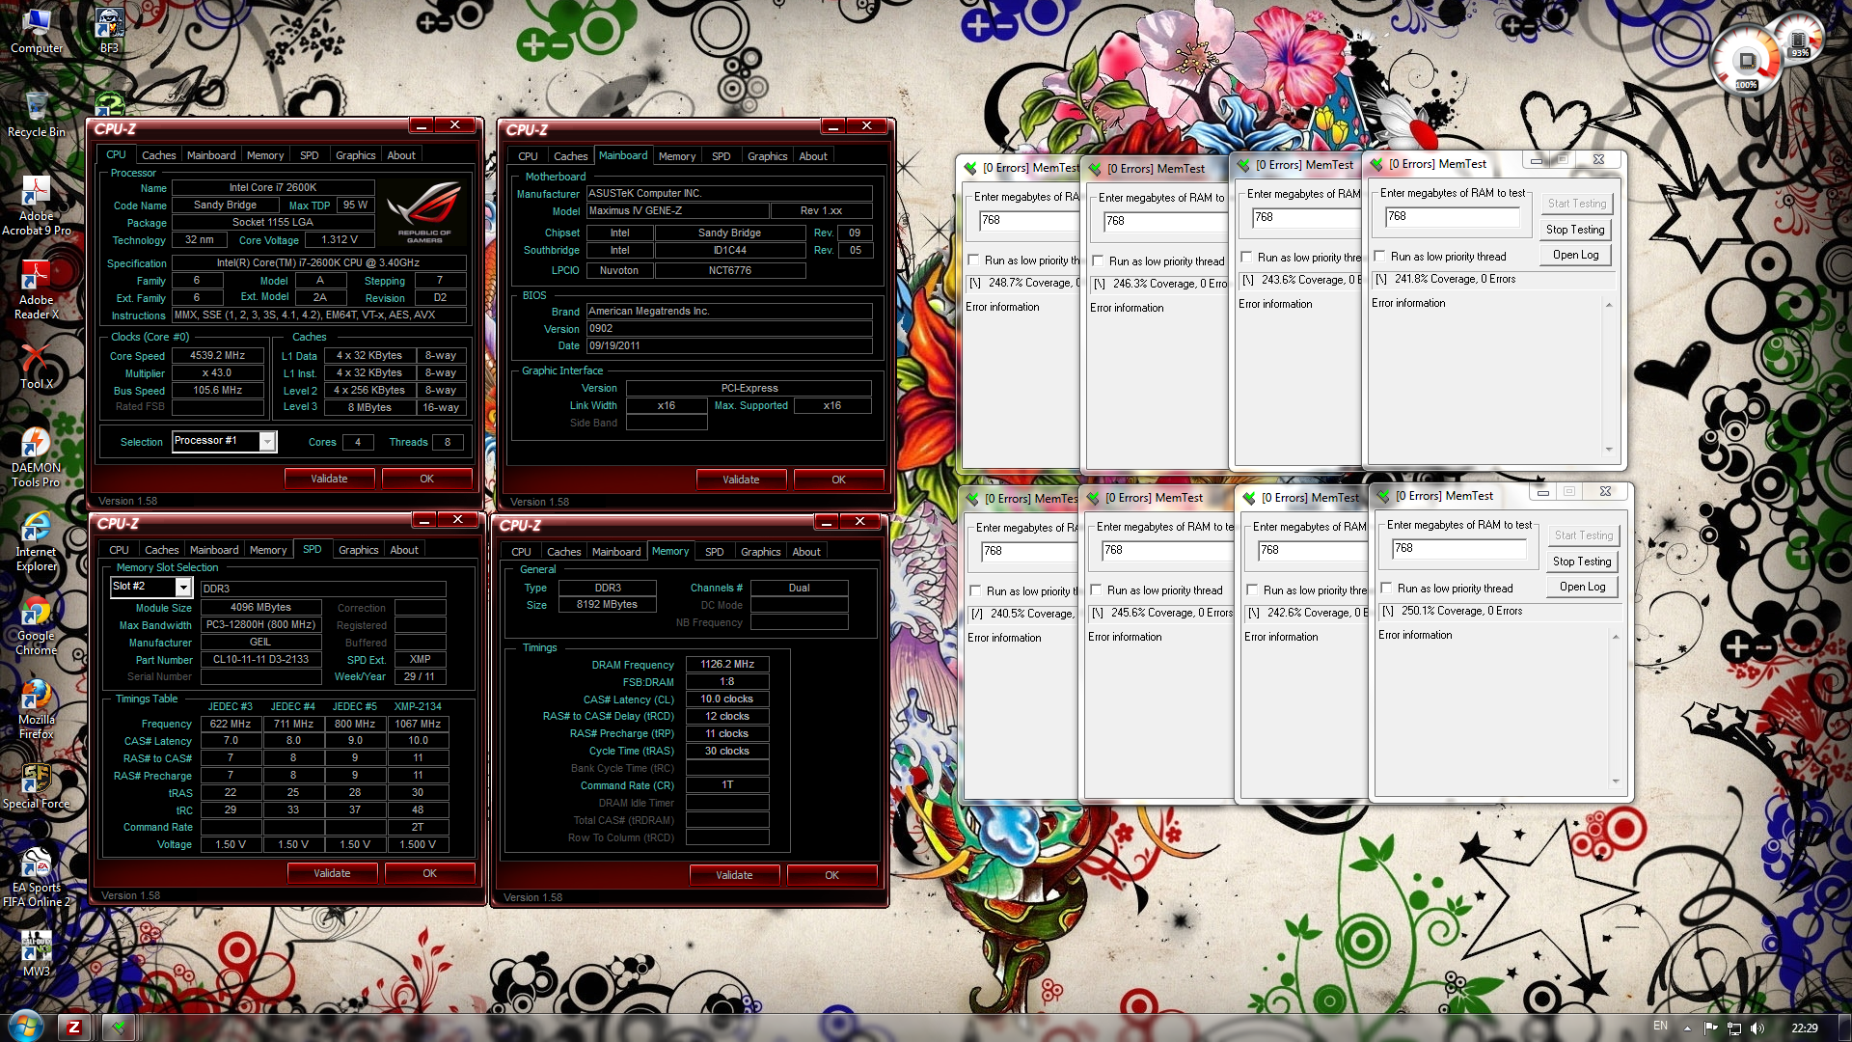Click volume speaker icon in system tray
Screen dimensions: 1852x1042
pyautogui.click(x=1757, y=1028)
